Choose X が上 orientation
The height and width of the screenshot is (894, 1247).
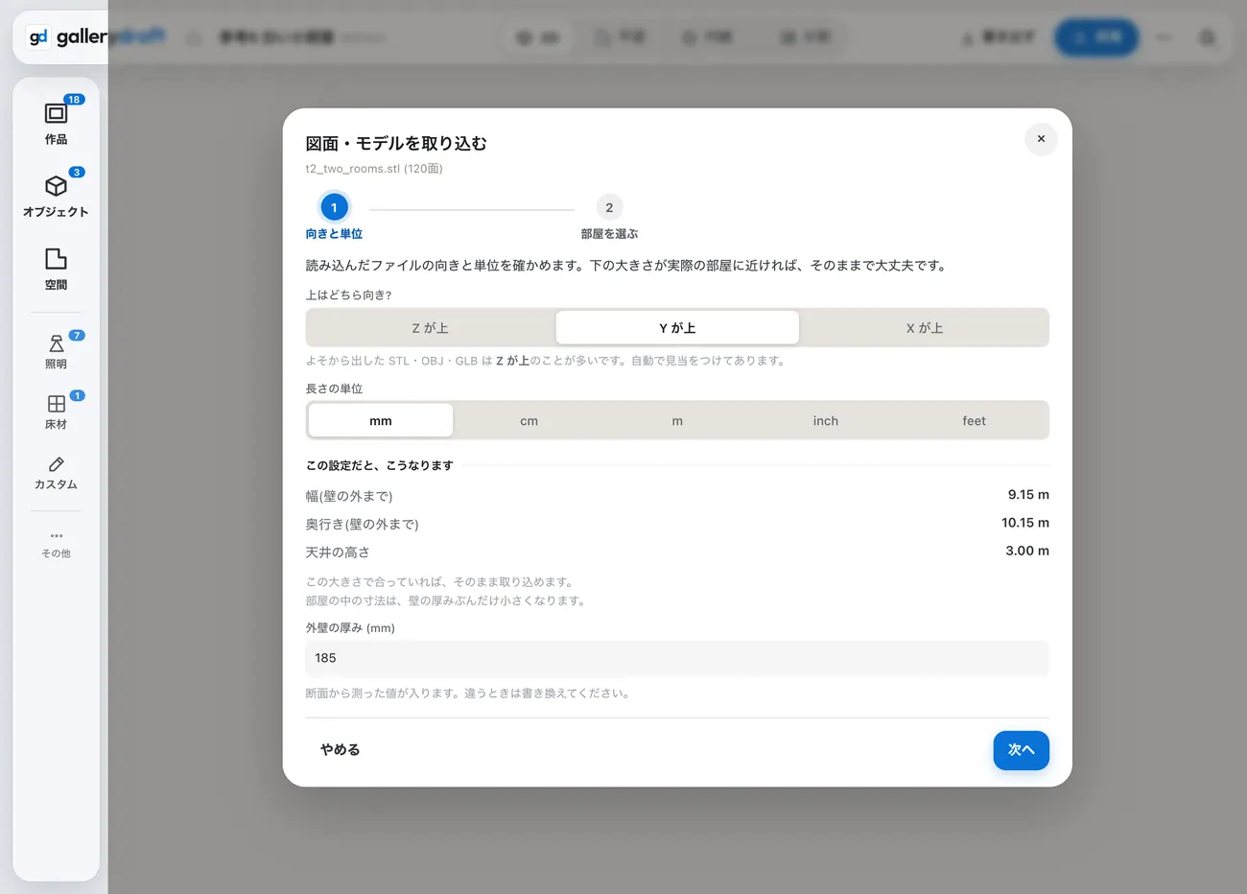(x=925, y=327)
